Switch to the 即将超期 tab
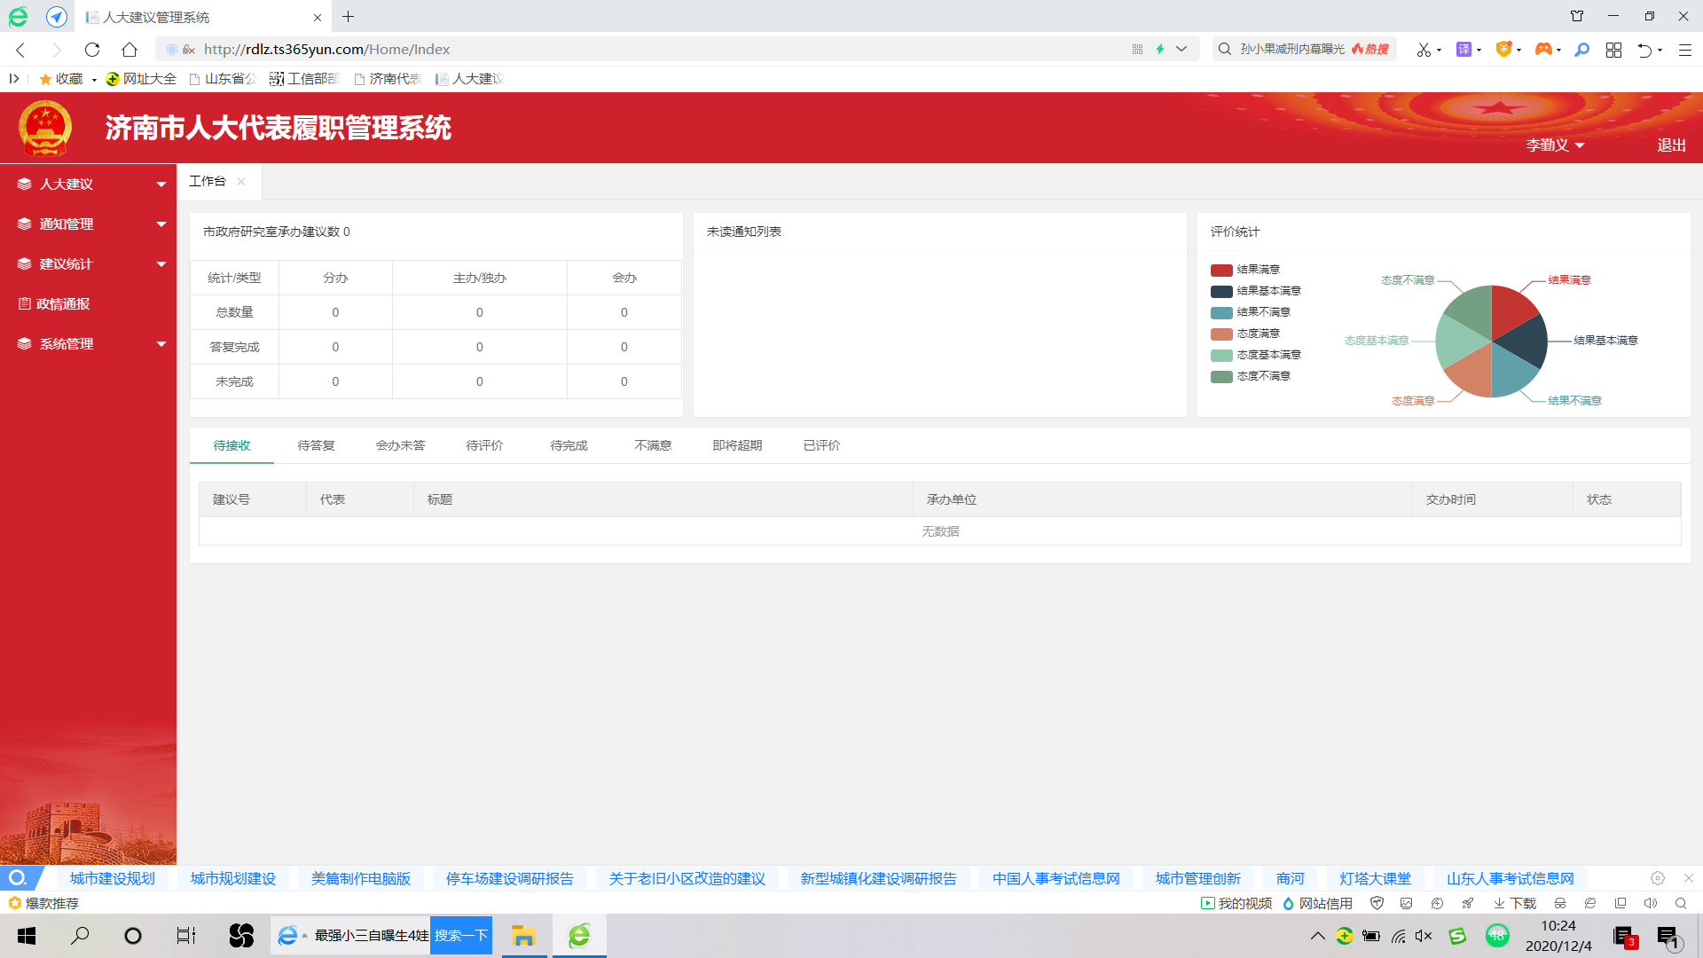The image size is (1703, 958). pos(737,445)
